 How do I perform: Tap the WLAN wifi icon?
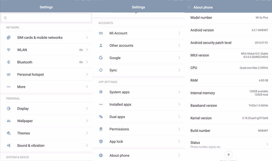9,50
